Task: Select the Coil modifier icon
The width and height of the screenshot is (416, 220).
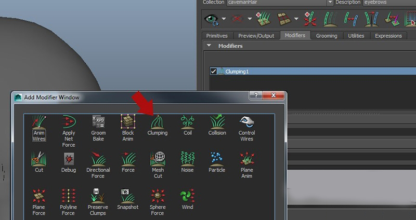Action: [188, 126]
